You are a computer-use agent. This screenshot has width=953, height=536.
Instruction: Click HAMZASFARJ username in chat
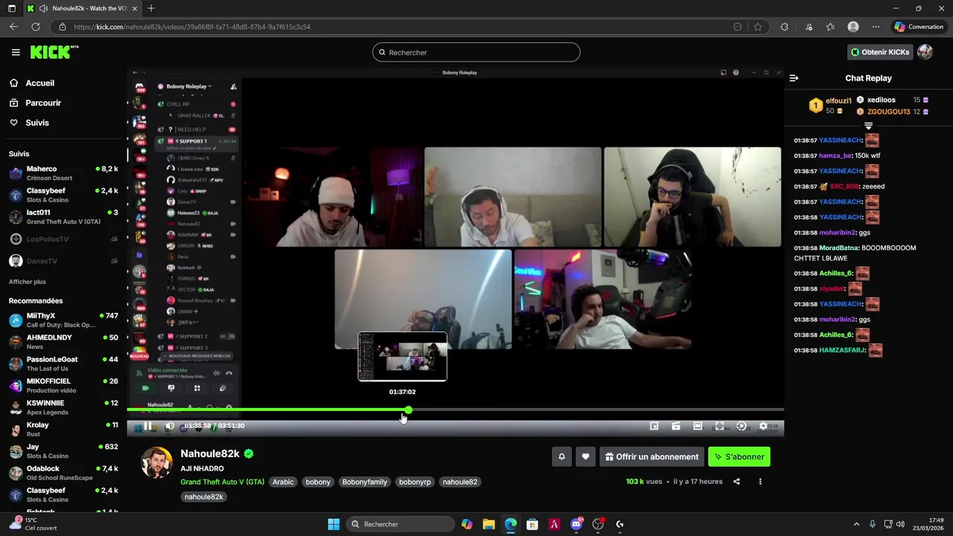842,350
